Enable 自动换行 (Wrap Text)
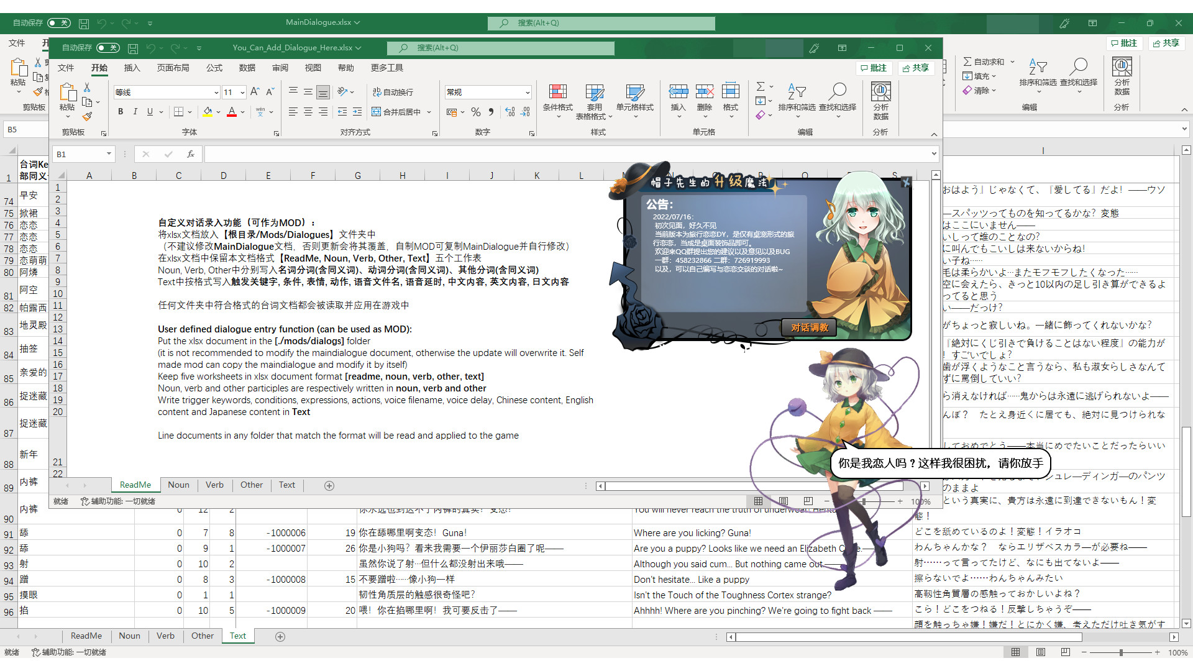The height and width of the screenshot is (671, 1193). click(x=393, y=92)
